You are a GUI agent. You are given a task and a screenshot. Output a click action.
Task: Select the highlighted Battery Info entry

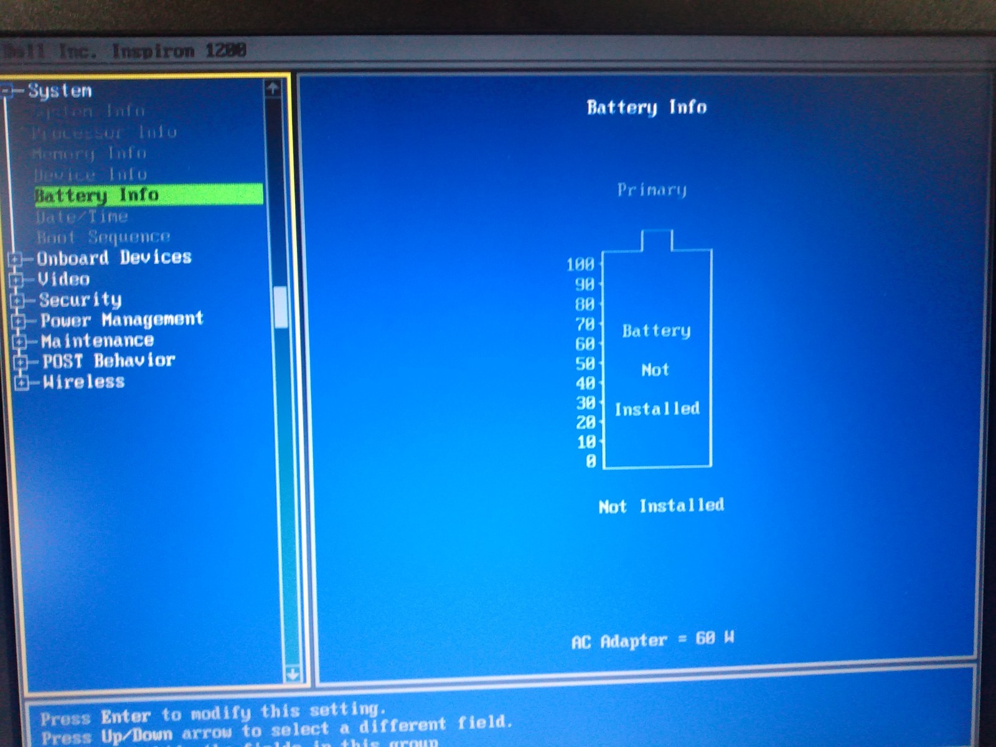click(x=149, y=195)
